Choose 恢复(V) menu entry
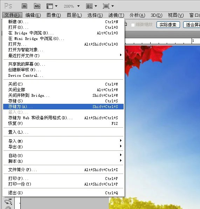This screenshot has width=200, height=209. [x=63, y=123]
